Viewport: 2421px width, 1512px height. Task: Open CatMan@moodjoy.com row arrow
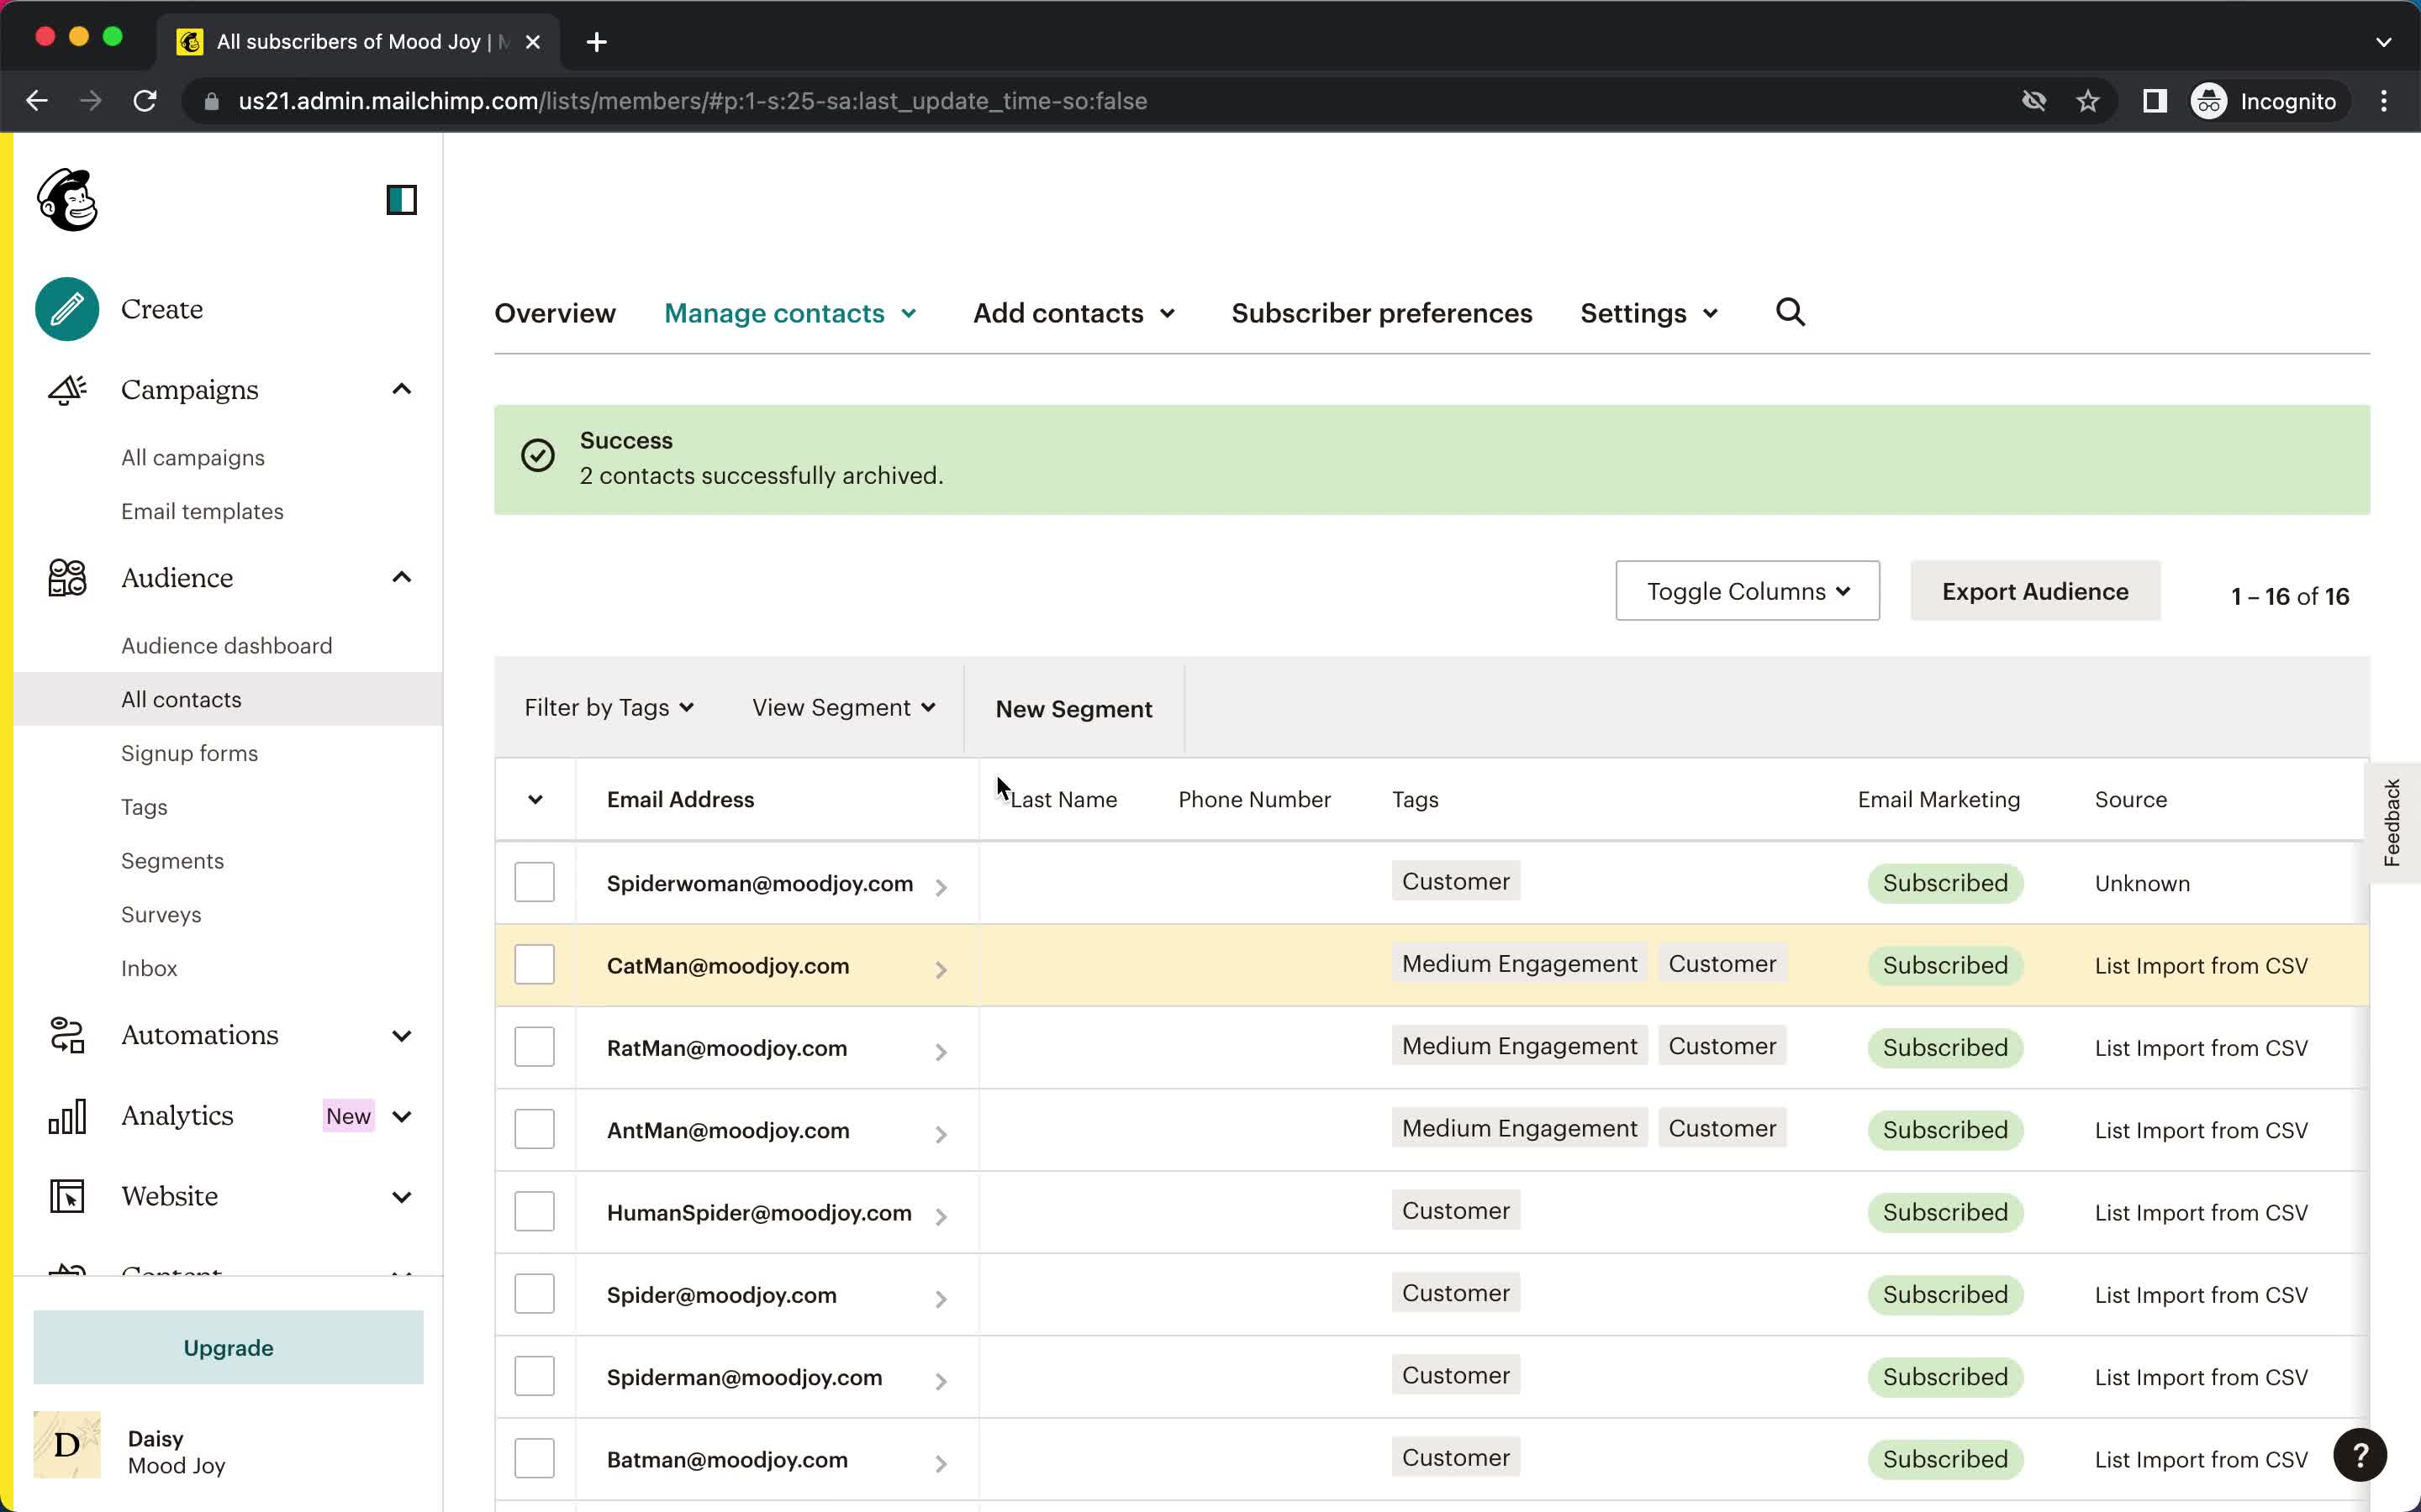pyautogui.click(x=941, y=969)
